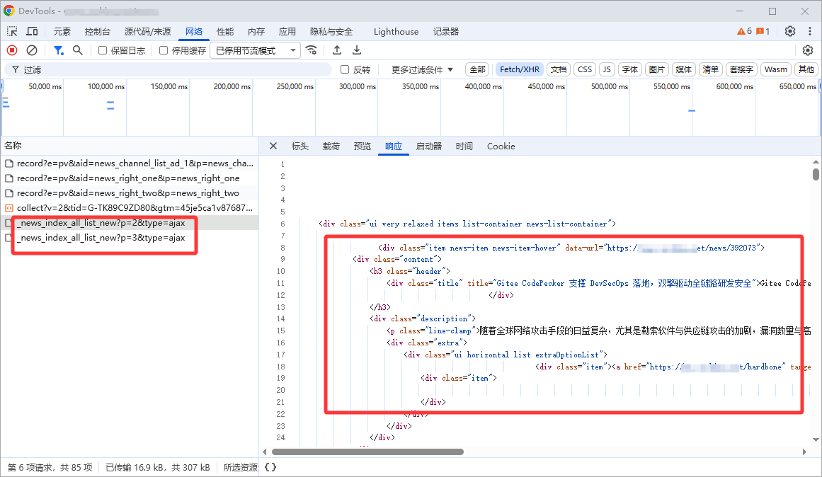Expand the 更多过滤条件 dropdown

coord(422,69)
